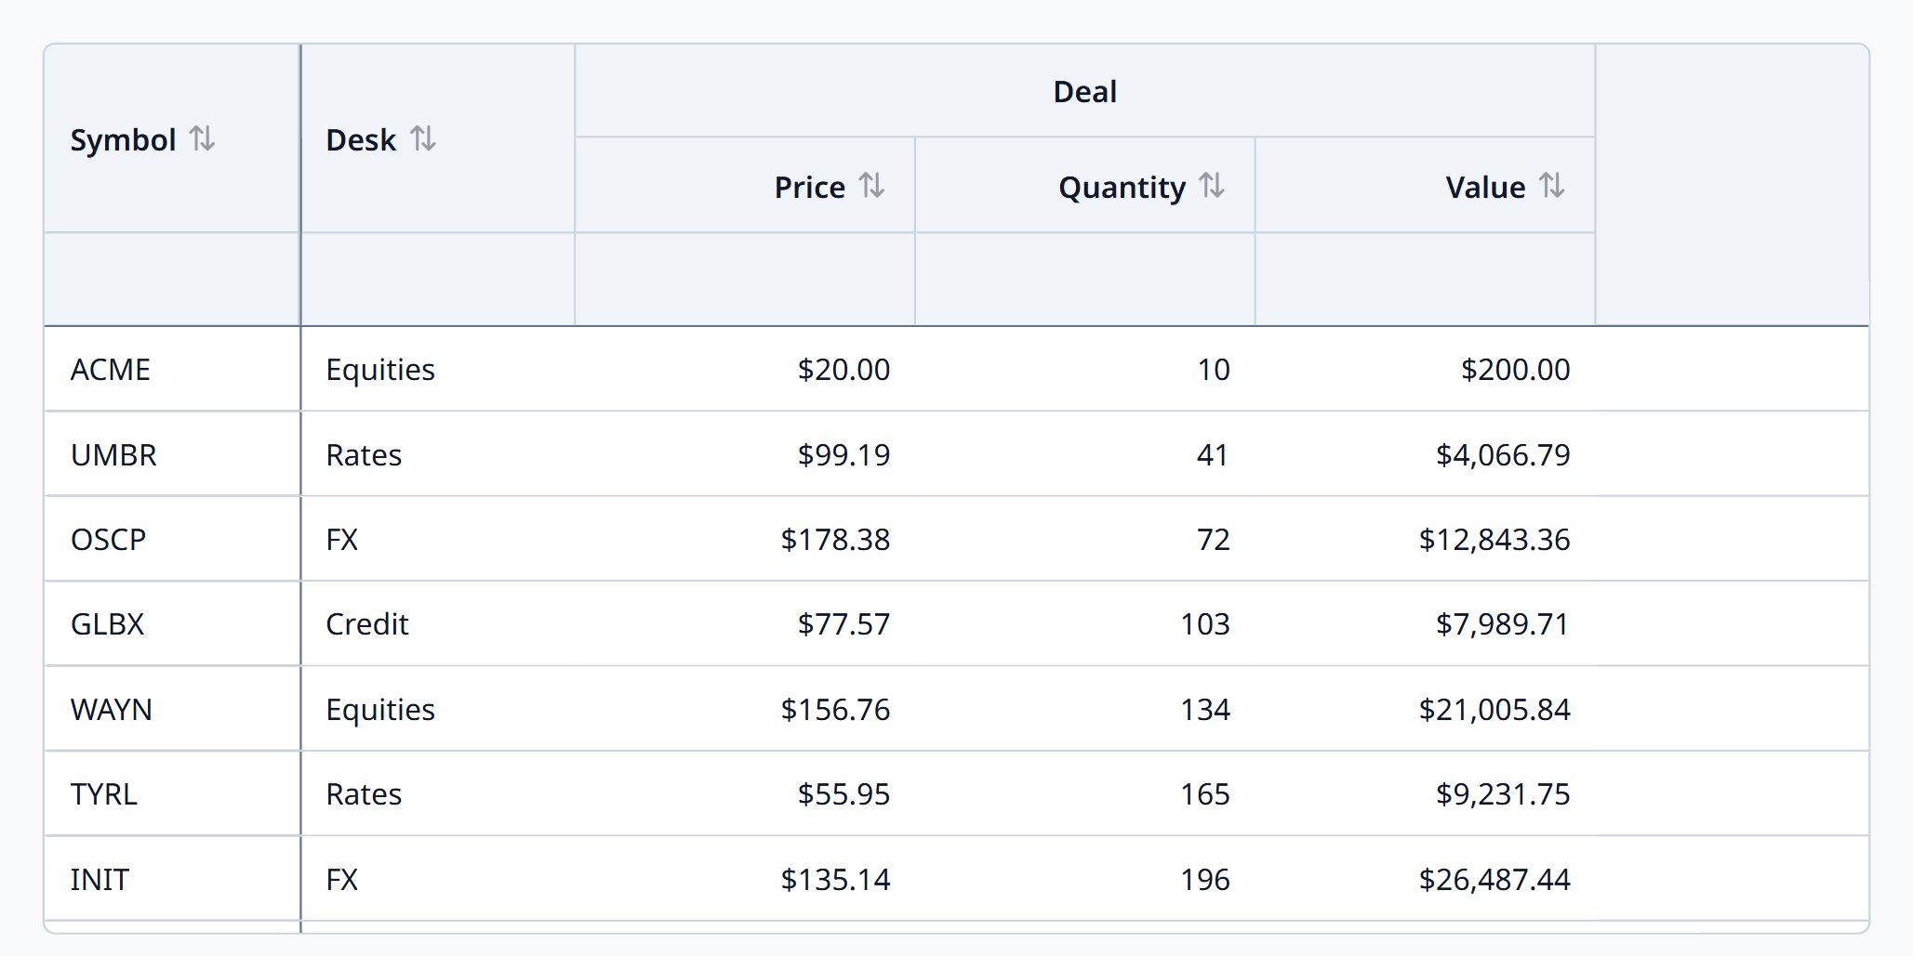This screenshot has width=1913, height=956.
Task: Click the Value column sort icon
Action: 1551,186
